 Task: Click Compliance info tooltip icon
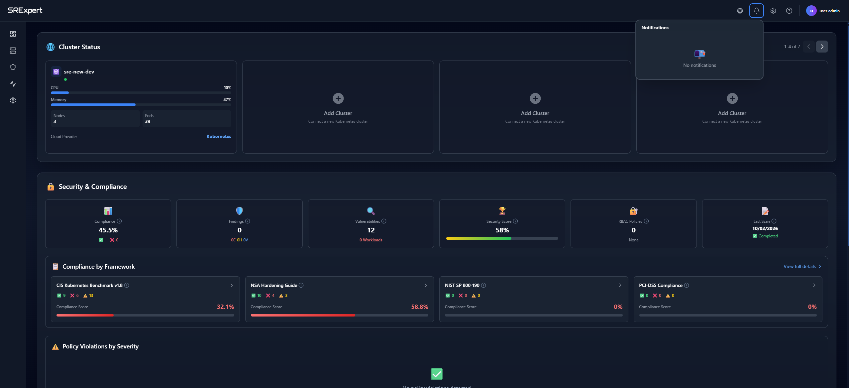click(x=119, y=221)
